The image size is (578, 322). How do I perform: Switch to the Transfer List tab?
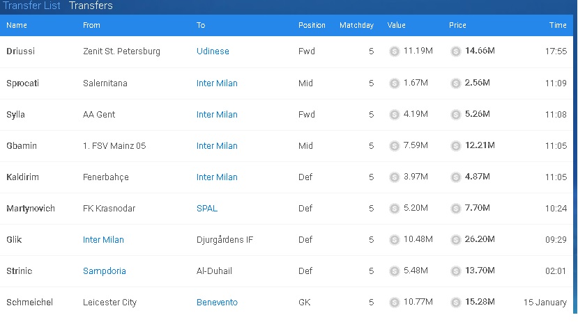31,6
